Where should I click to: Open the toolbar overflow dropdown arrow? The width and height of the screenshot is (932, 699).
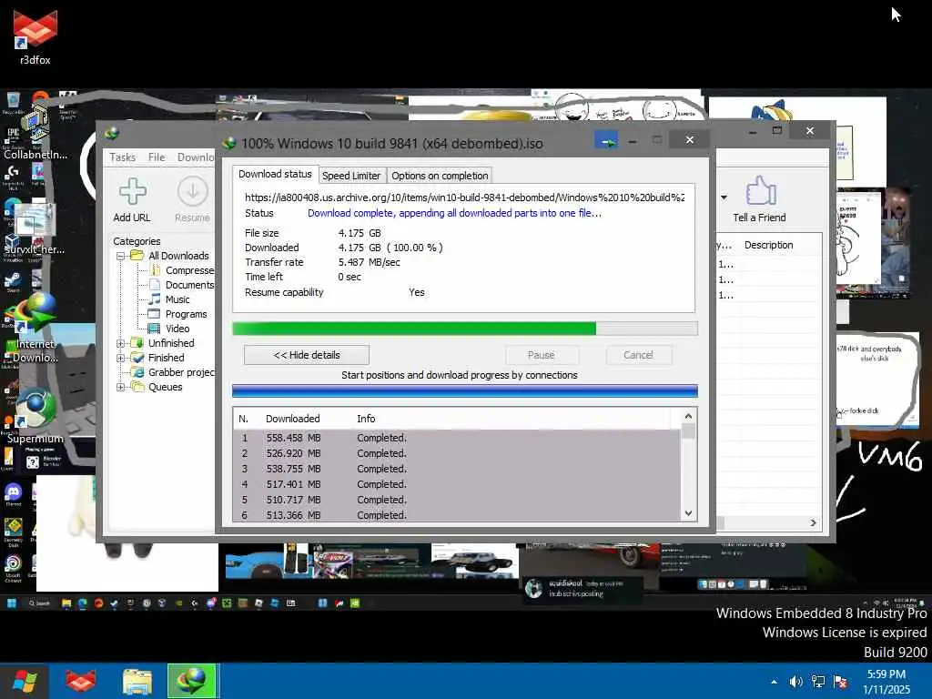[724, 198]
